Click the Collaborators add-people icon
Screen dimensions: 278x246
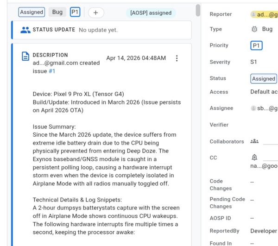(x=254, y=141)
